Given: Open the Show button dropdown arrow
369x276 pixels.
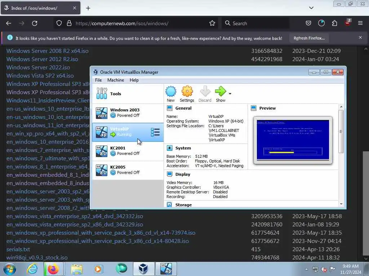Looking at the screenshot, I should point(230,94).
